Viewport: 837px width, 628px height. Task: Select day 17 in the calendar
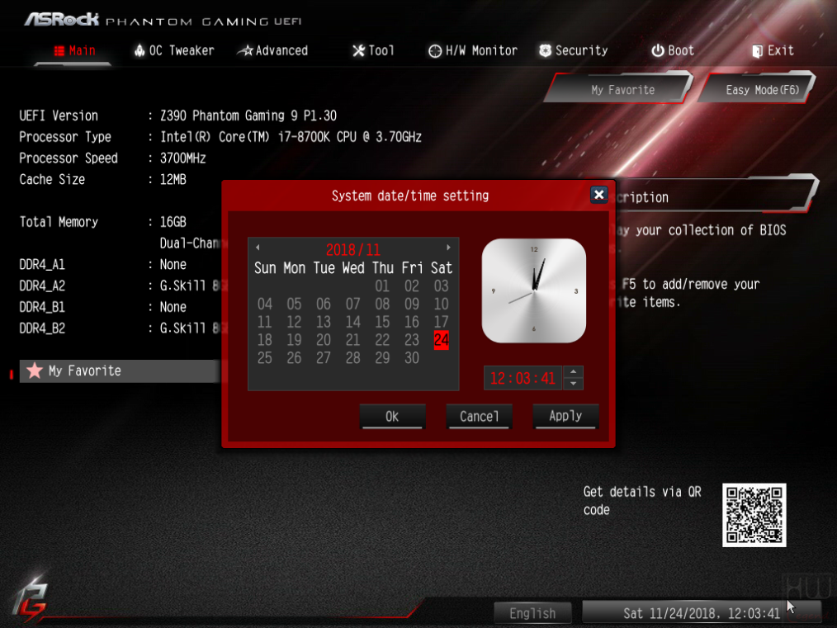coord(441,322)
